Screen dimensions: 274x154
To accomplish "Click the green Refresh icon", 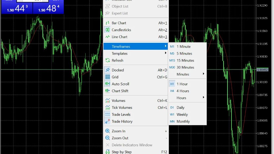I will 108,60.
